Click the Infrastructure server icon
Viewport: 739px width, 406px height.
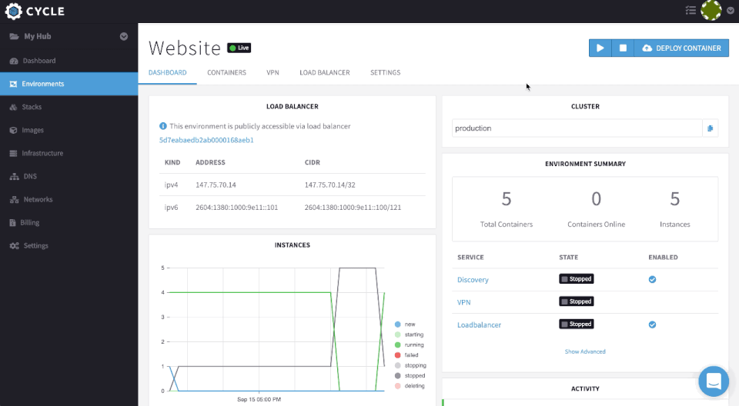click(13, 153)
